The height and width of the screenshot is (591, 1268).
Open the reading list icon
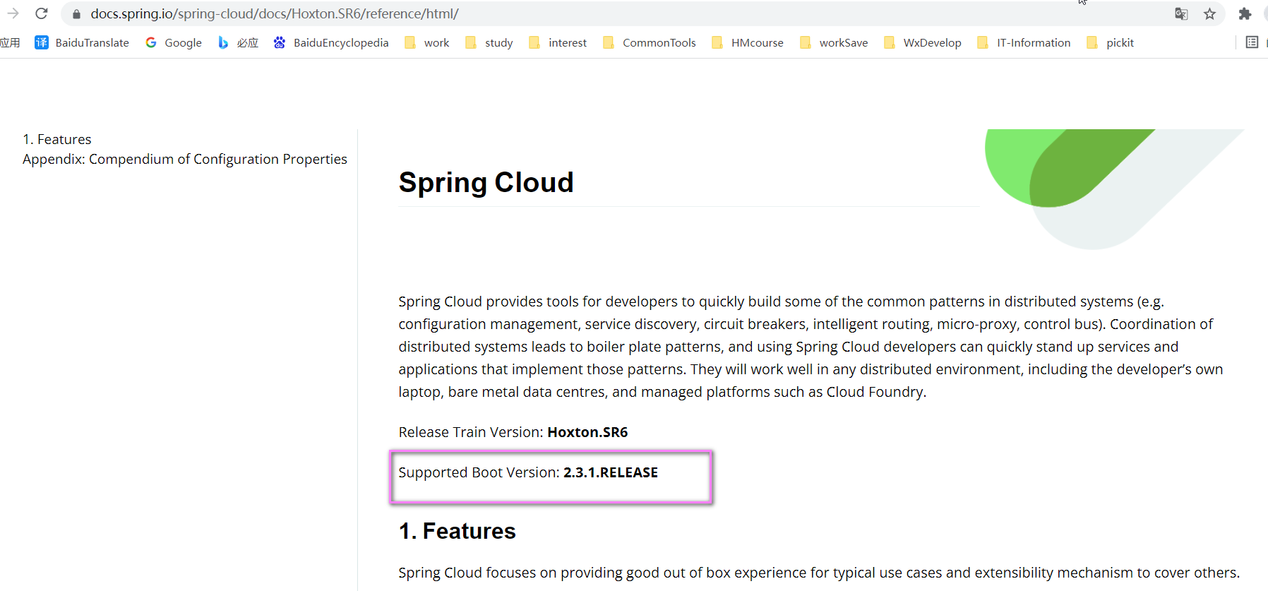point(1252,42)
